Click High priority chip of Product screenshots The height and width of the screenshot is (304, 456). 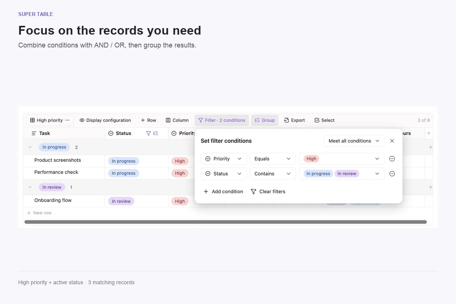point(180,161)
